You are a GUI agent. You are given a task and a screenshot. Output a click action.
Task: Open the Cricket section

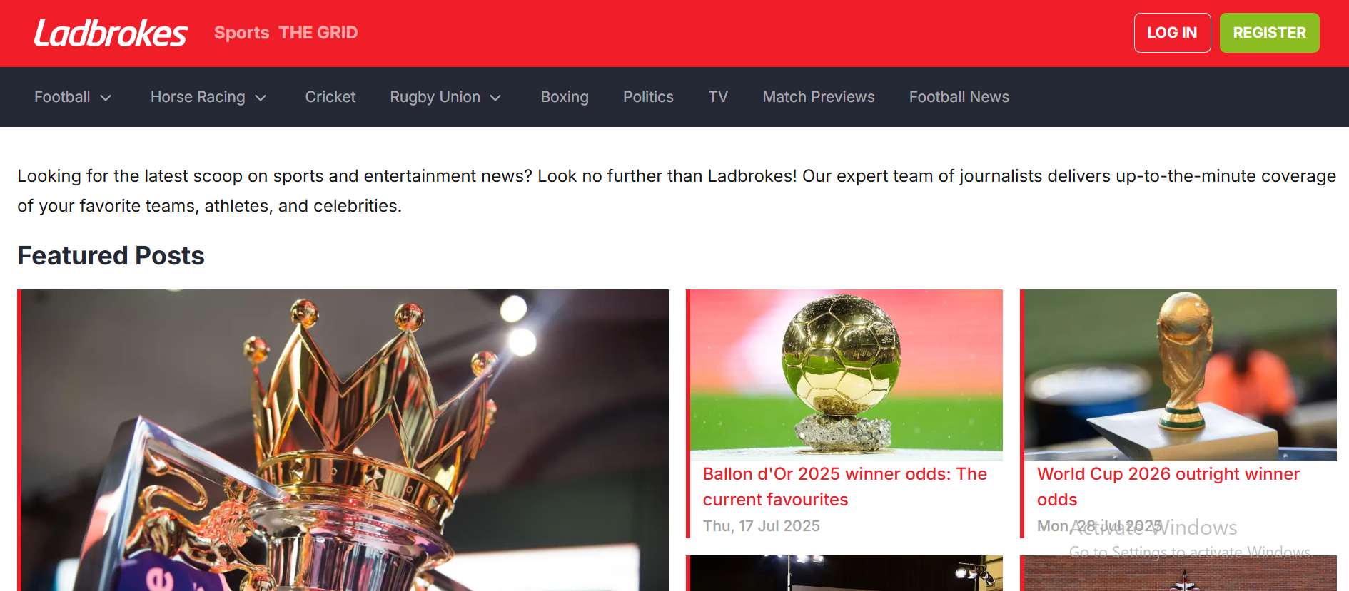click(x=330, y=97)
